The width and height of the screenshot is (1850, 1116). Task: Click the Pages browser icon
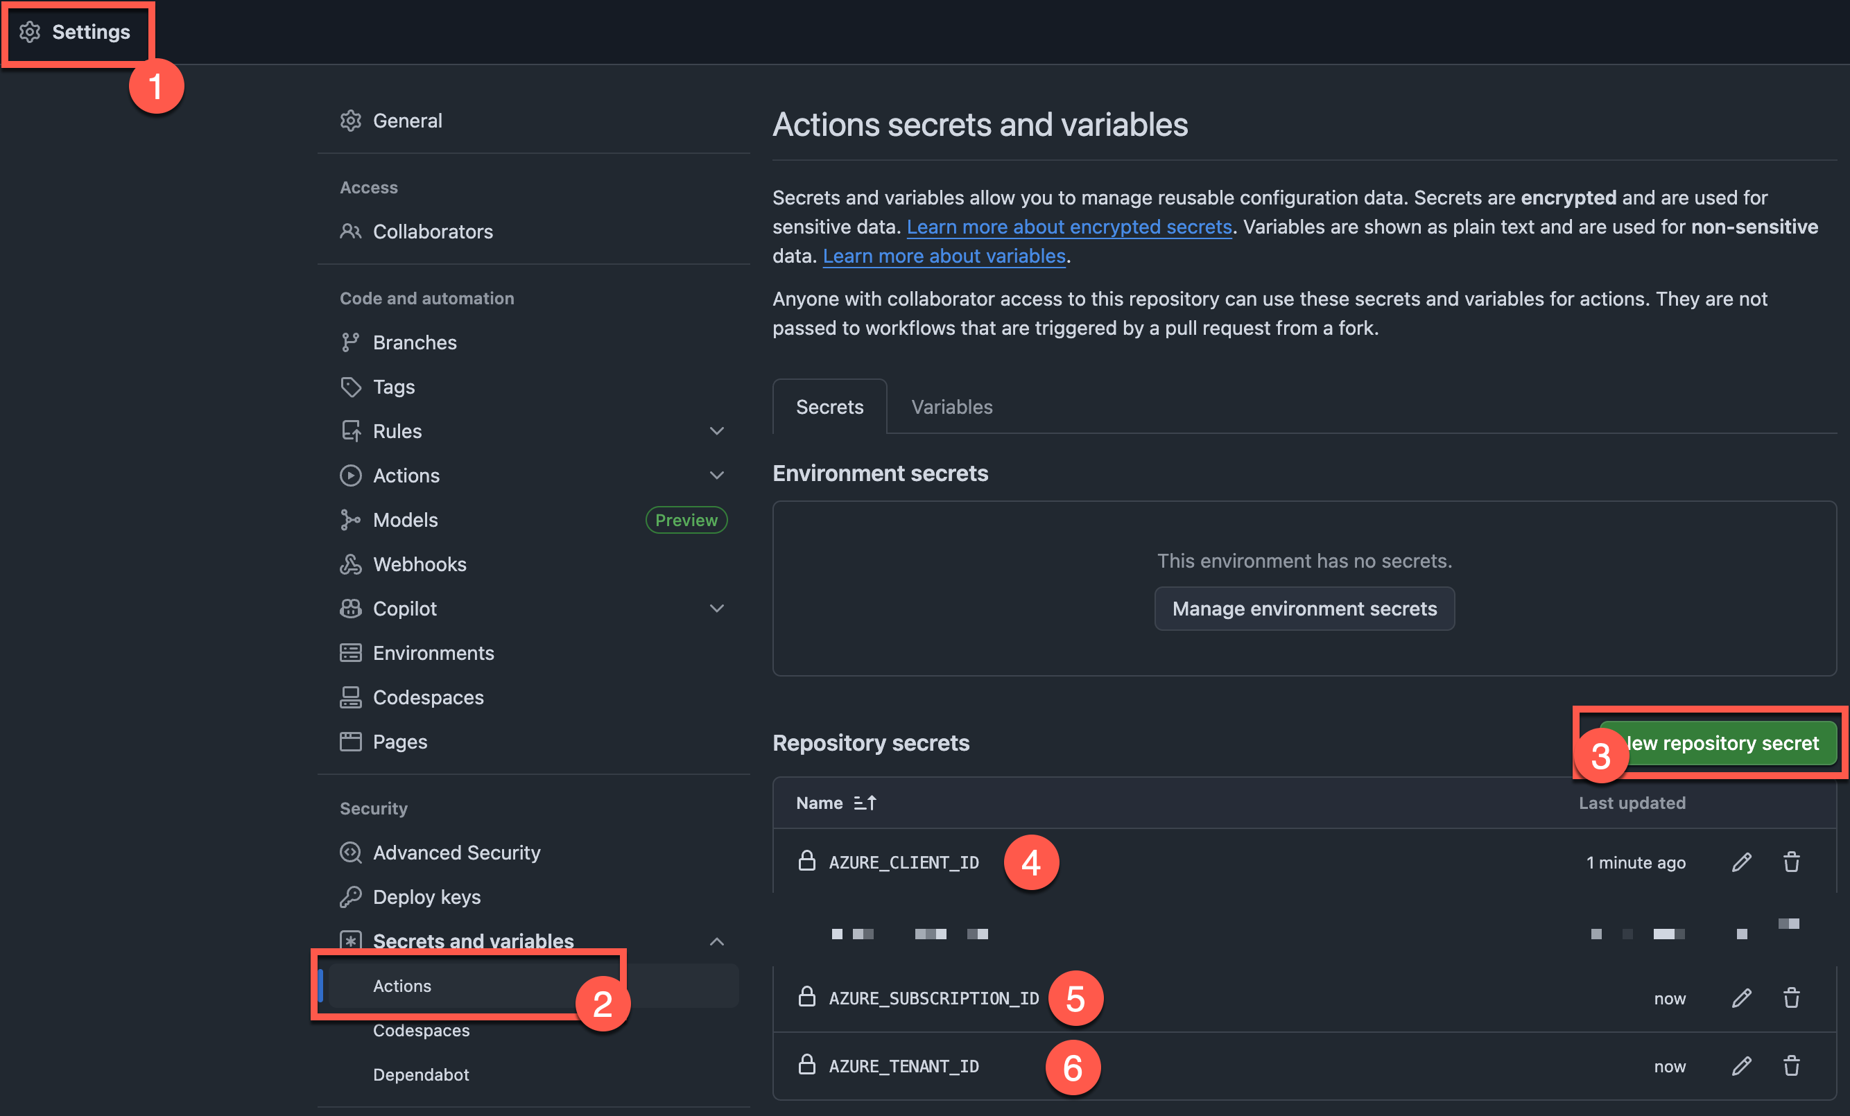351,742
